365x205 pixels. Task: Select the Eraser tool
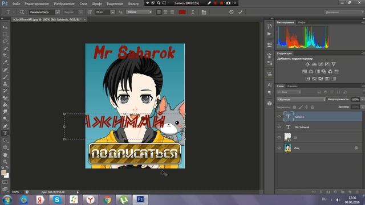click(5, 98)
